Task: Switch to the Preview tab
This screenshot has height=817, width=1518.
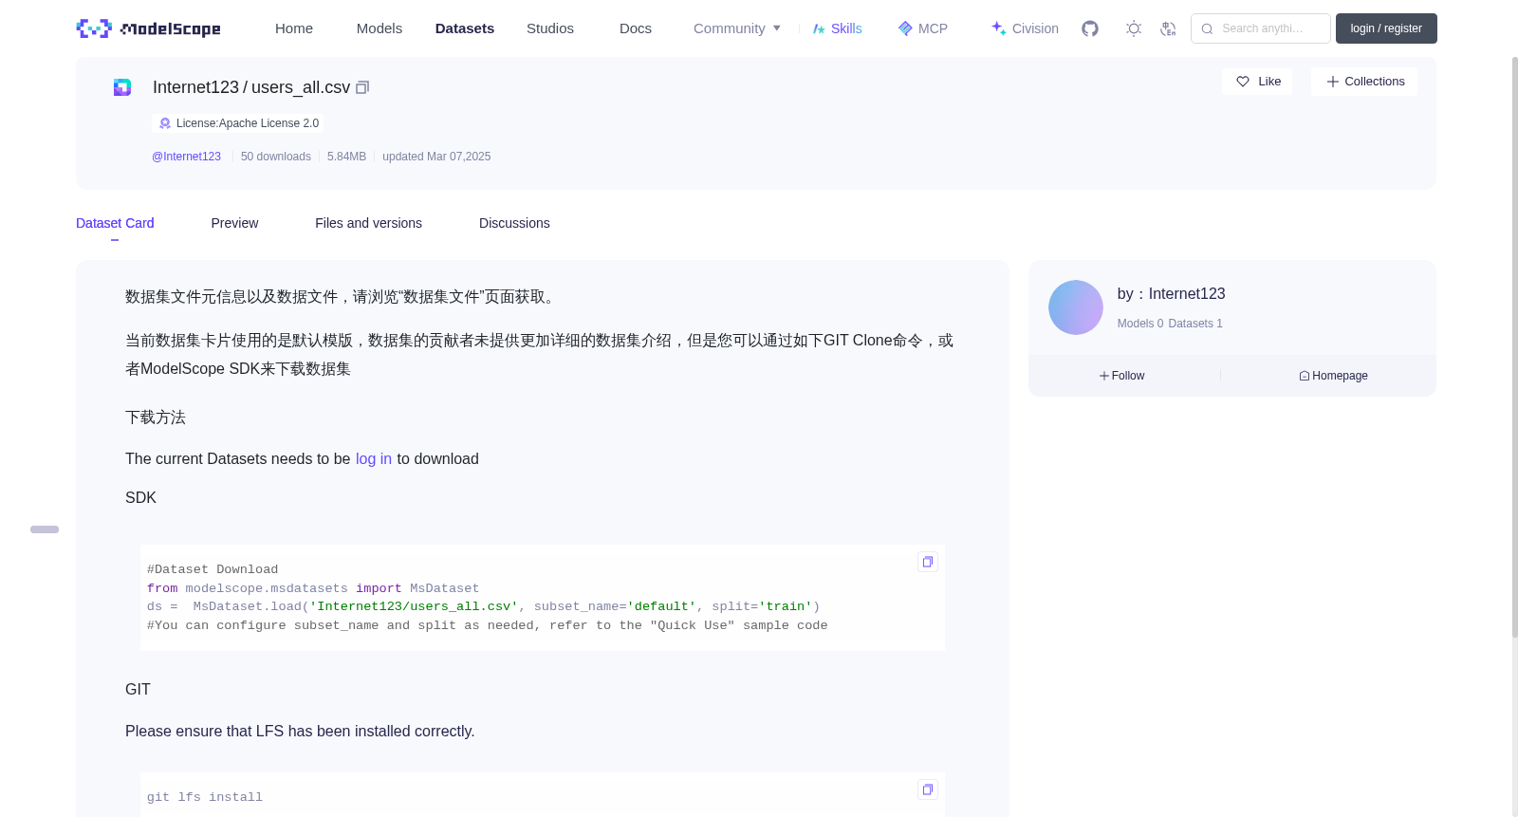Action: [234, 223]
